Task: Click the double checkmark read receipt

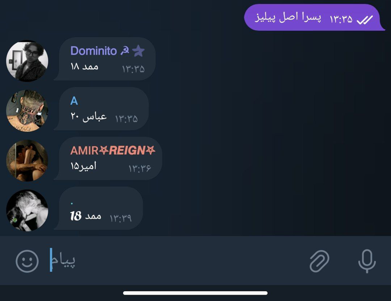Action: 365,20
